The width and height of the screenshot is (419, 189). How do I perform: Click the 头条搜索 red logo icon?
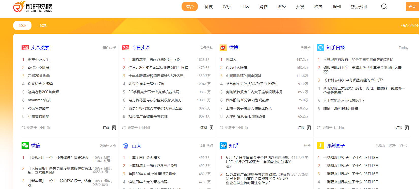pyautogui.click(x=25, y=47)
